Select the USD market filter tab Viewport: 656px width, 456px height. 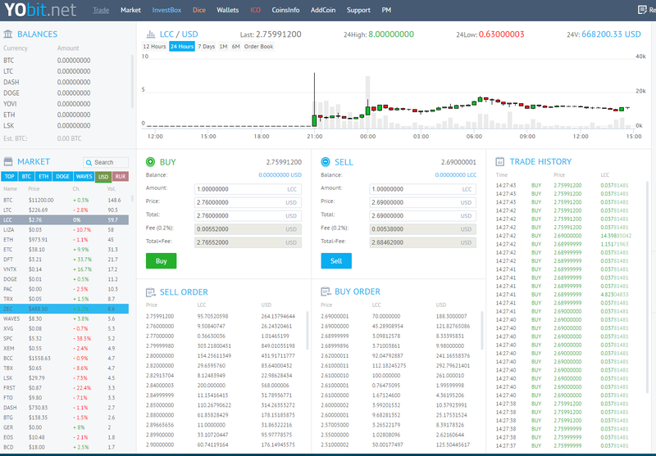click(103, 177)
